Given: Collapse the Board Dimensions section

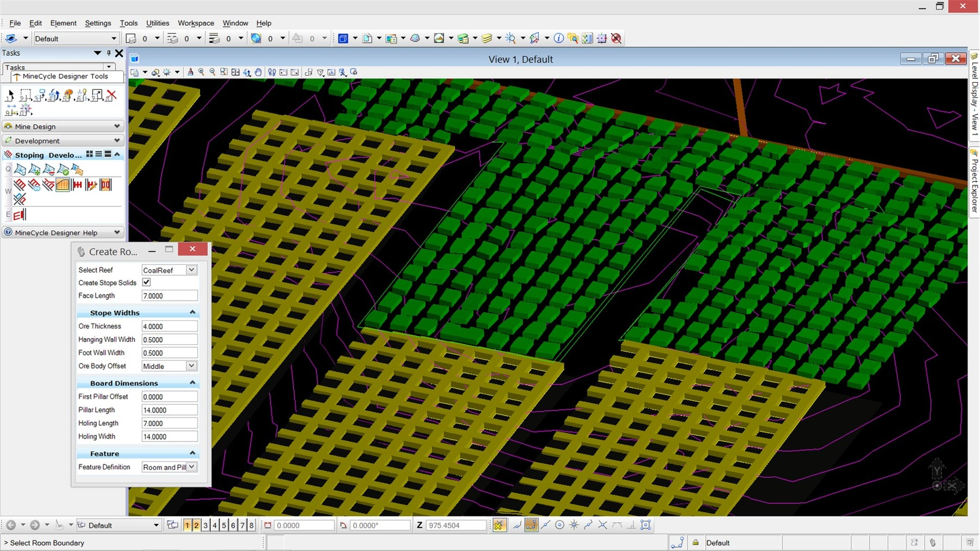Looking at the screenshot, I should 192,383.
